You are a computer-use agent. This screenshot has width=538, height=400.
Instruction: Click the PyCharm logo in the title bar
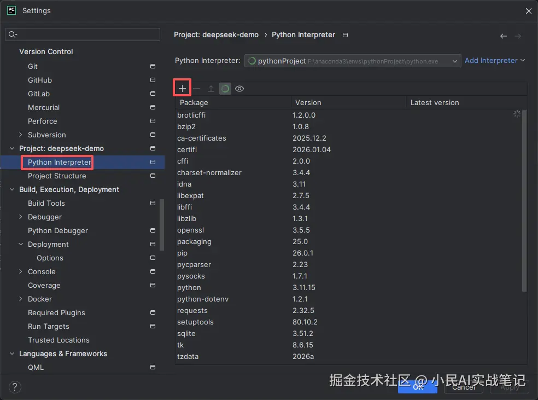click(11, 10)
